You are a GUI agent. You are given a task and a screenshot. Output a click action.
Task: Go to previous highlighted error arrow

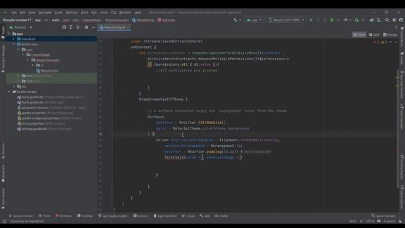pos(390,42)
